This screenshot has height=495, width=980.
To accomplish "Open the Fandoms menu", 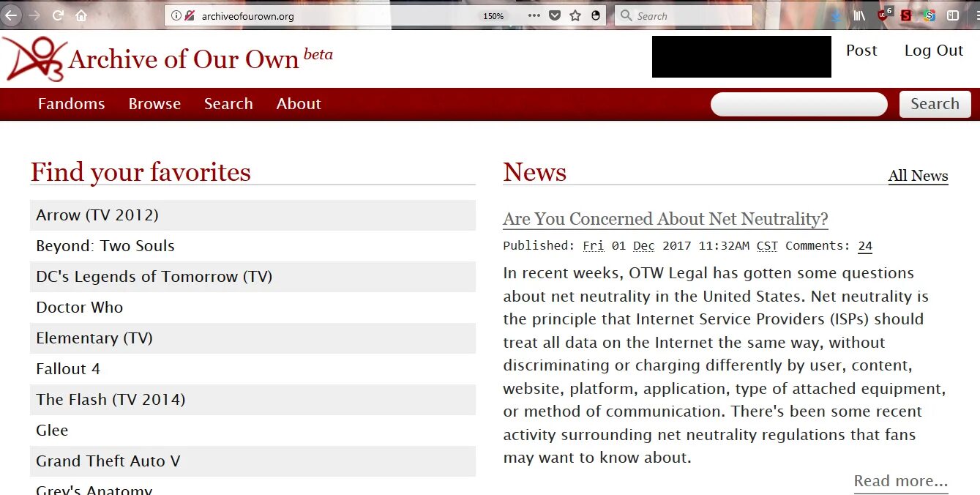I will click(x=71, y=104).
